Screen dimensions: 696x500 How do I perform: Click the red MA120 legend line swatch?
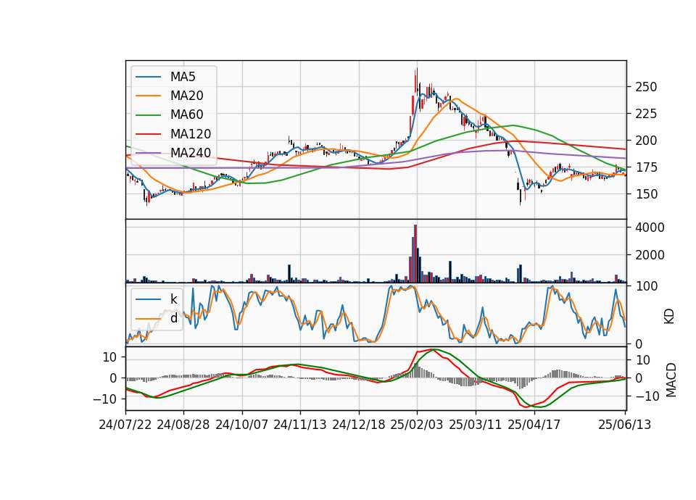point(148,134)
